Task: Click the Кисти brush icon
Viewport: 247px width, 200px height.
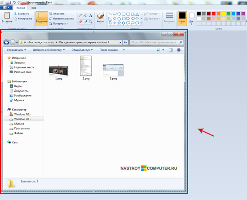Action: 100,16
